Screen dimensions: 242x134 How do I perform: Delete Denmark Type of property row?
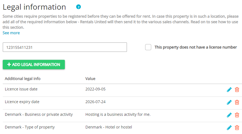[x=237, y=128]
